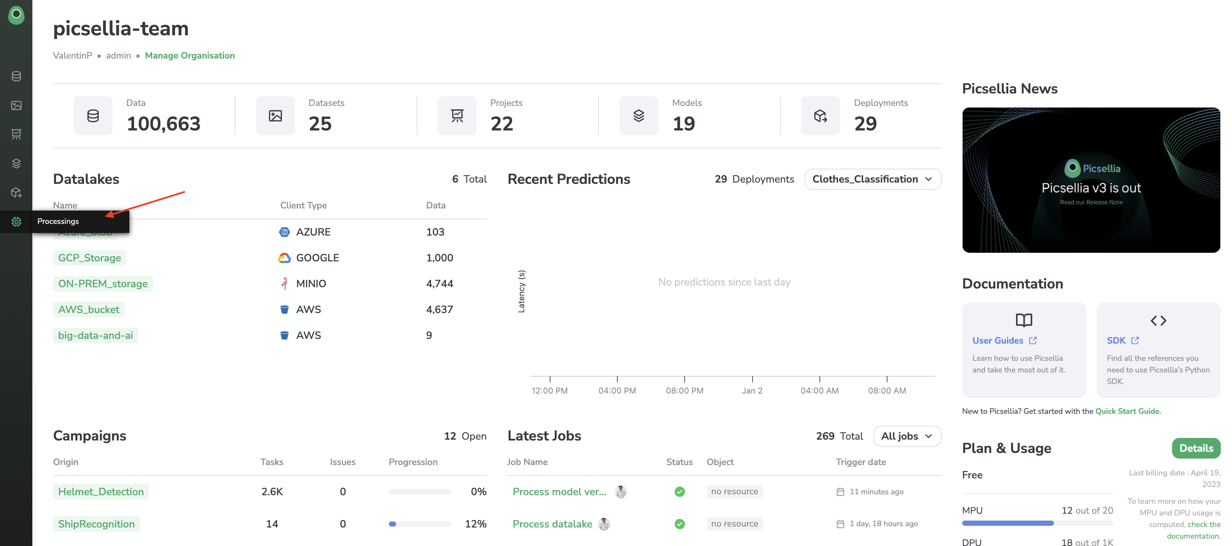Click the no resource tag on Process model job

click(x=735, y=492)
